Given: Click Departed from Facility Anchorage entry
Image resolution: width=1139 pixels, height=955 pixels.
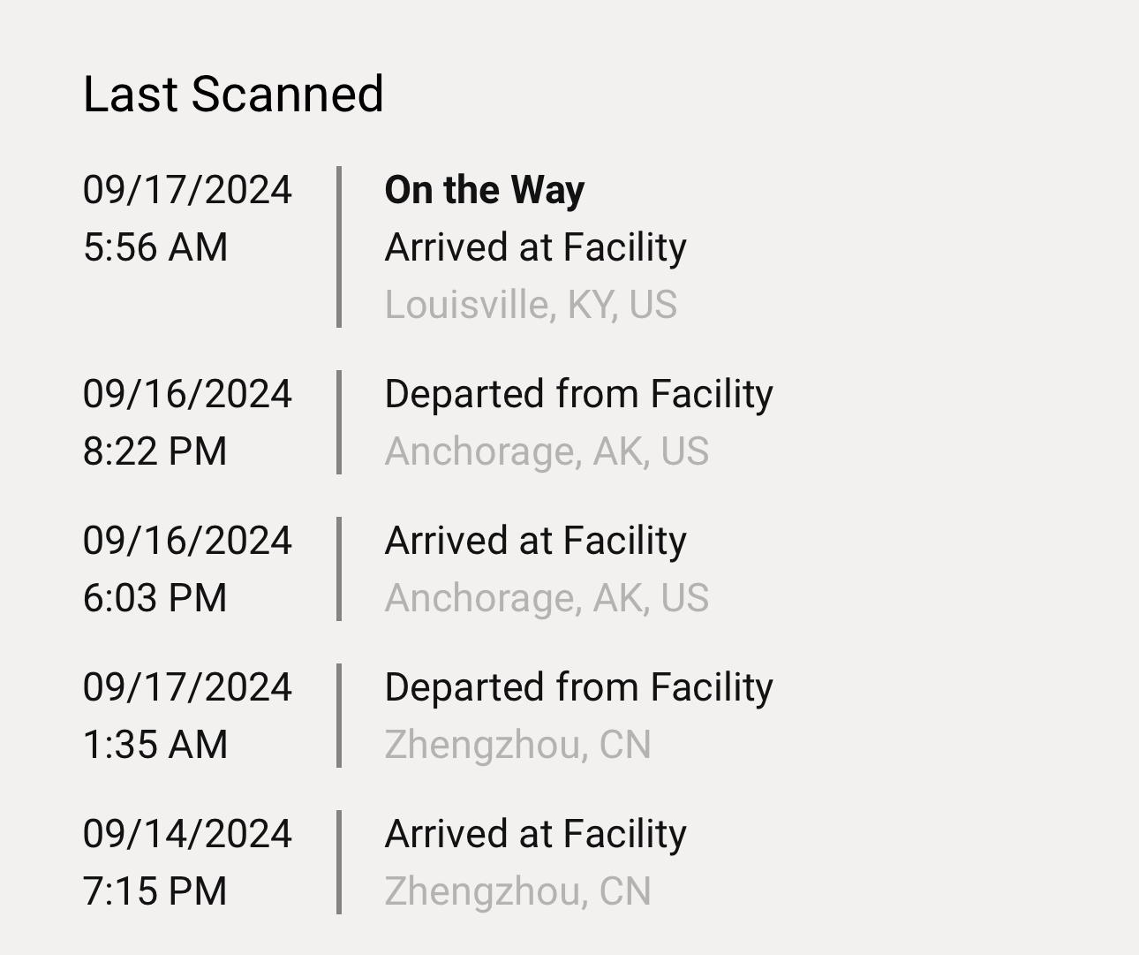Looking at the screenshot, I should [578, 394].
